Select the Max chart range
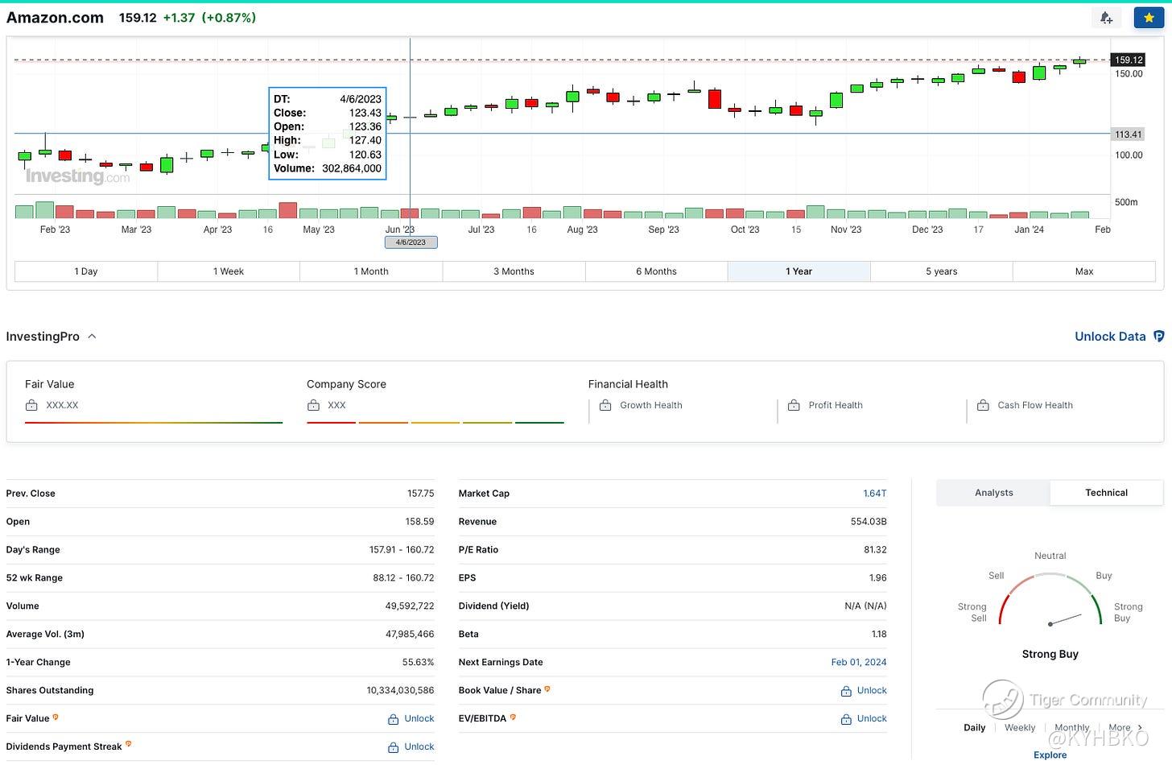1172x765 pixels. tap(1083, 271)
